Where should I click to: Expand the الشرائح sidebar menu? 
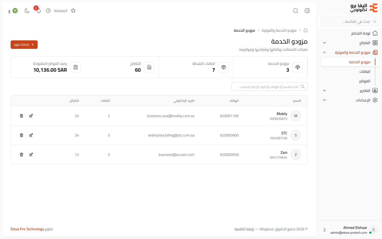pyautogui.click(x=350, y=43)
